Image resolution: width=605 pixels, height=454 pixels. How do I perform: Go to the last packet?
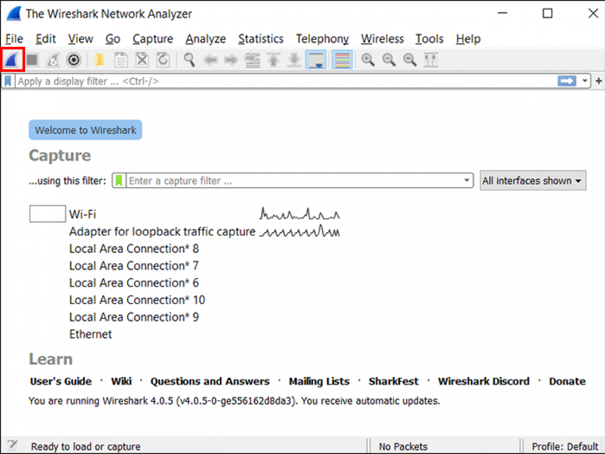tap(294, 60)
